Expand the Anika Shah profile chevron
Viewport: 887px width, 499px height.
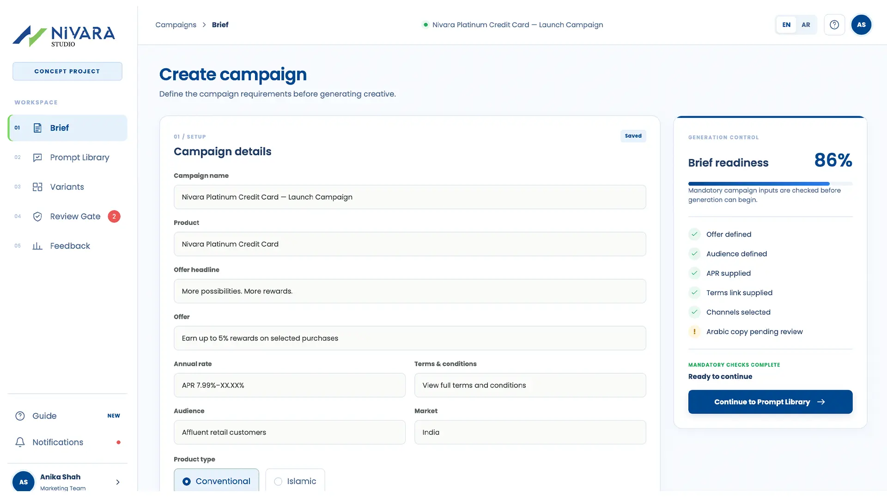point(118,482)
